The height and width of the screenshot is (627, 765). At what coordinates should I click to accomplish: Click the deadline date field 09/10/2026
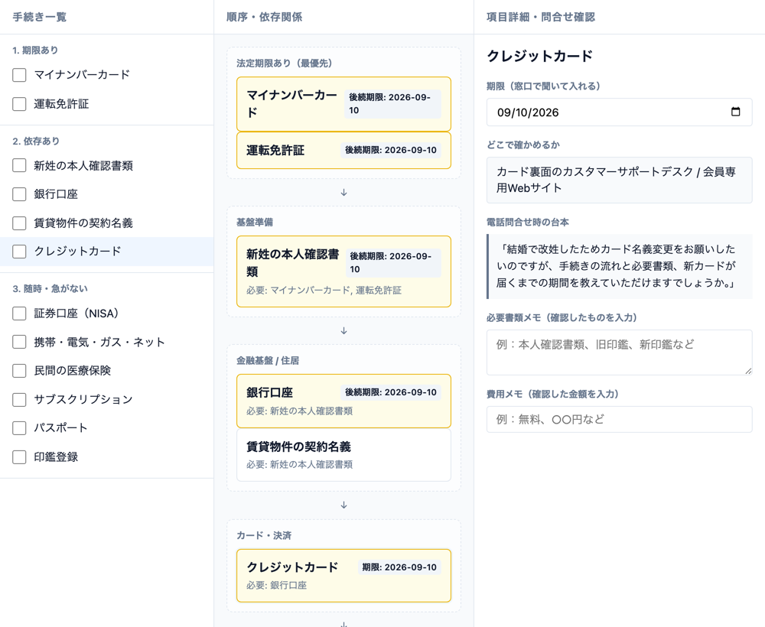pos(619,112)
